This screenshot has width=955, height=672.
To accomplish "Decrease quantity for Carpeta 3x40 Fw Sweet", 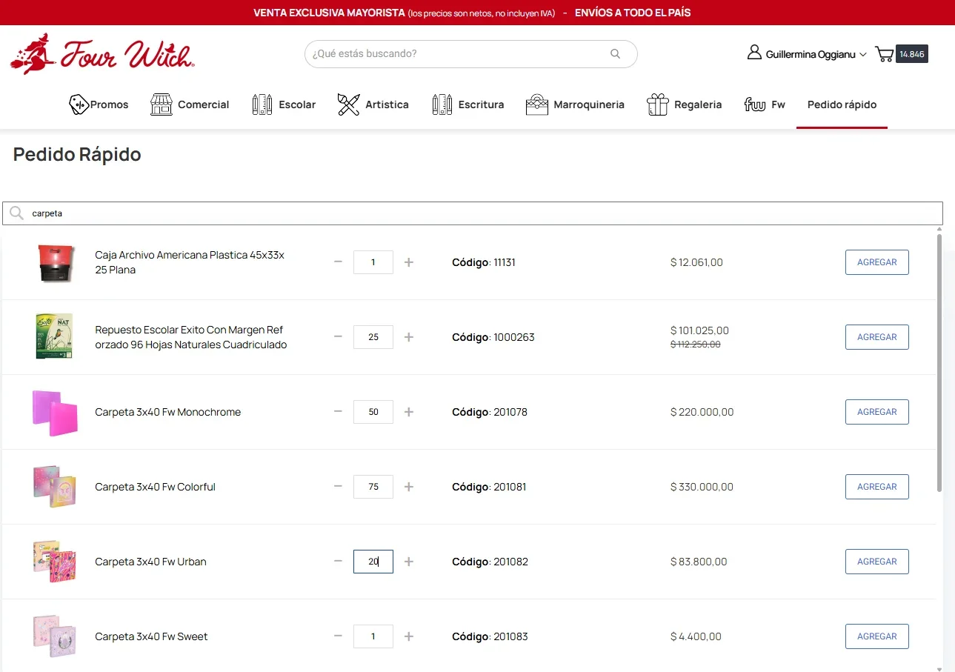I will point(338,636).
